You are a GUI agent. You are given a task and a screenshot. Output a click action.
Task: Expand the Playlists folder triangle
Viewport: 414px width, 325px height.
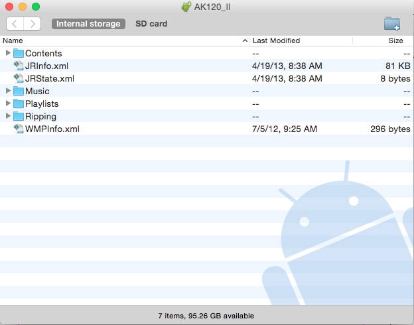pos(8,103)
